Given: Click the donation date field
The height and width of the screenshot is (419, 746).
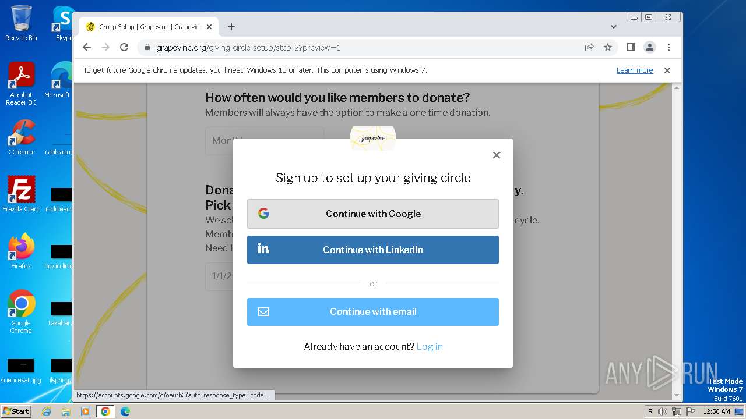Looking at the screenshot, I should 220,276.
